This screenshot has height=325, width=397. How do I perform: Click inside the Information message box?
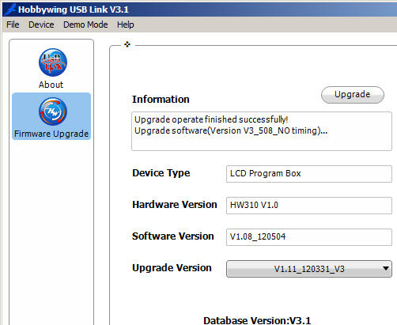pyautogui.click(x=262, y=131)
